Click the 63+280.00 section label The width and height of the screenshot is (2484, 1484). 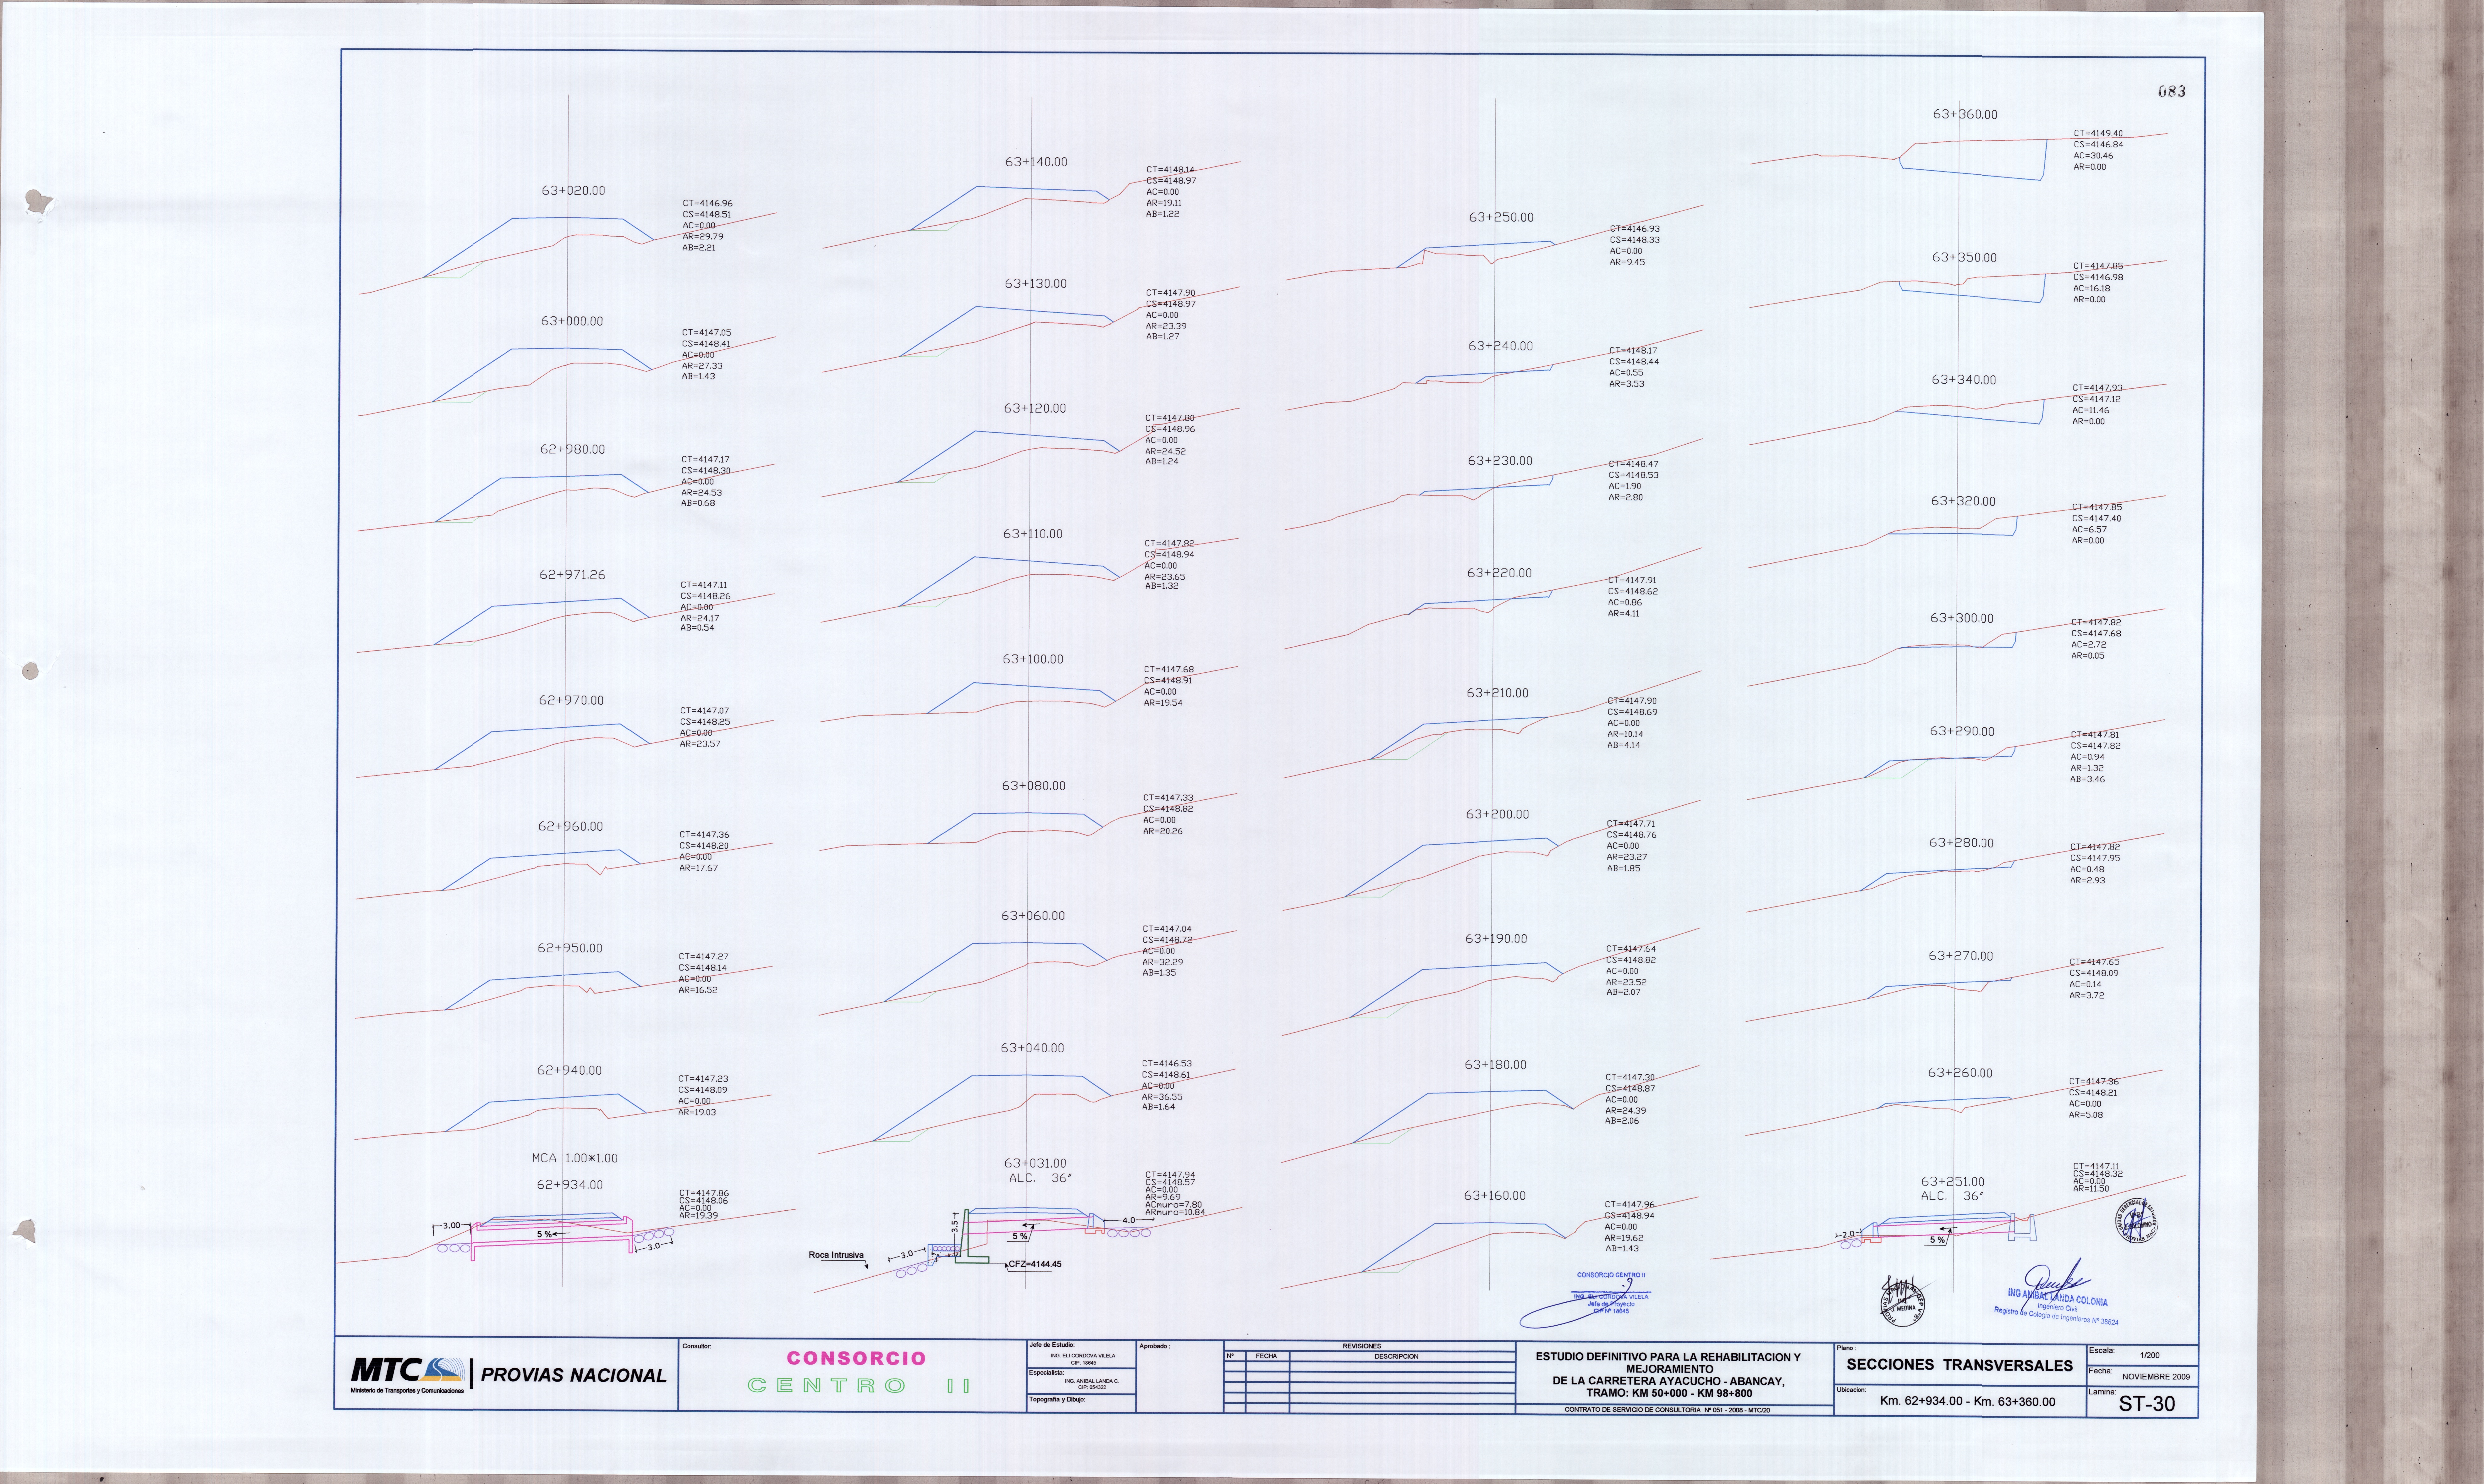tap(1961, 843)
